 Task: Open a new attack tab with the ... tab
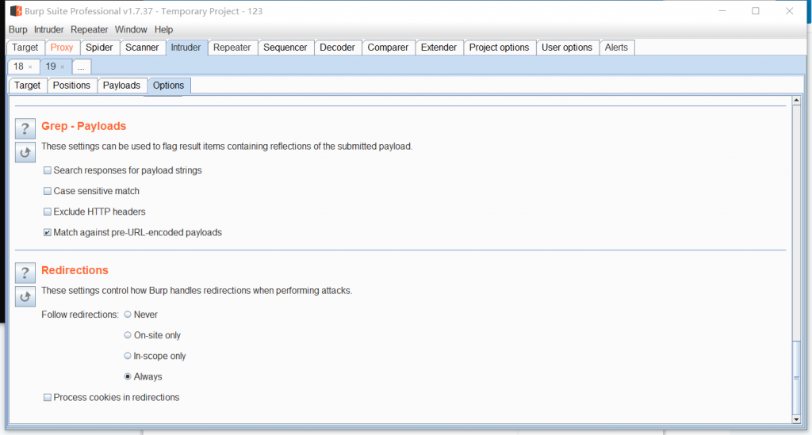point(81,67)
